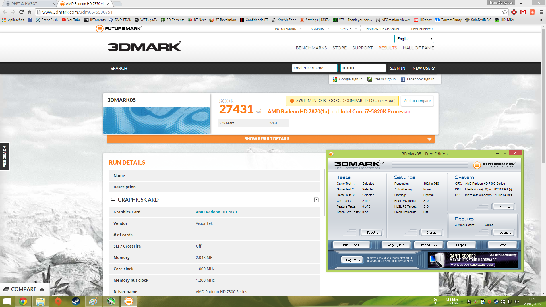Click the volume icon in system tray
The width and height of the screenshot is (546, 307).
pos(517,302)
